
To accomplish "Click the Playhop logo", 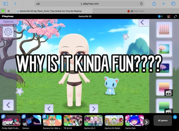I will point(8,16).
